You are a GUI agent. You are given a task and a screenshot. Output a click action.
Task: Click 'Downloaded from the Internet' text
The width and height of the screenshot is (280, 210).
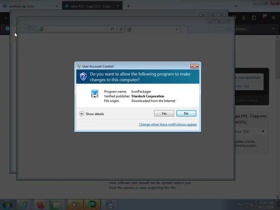pos(153,101)
